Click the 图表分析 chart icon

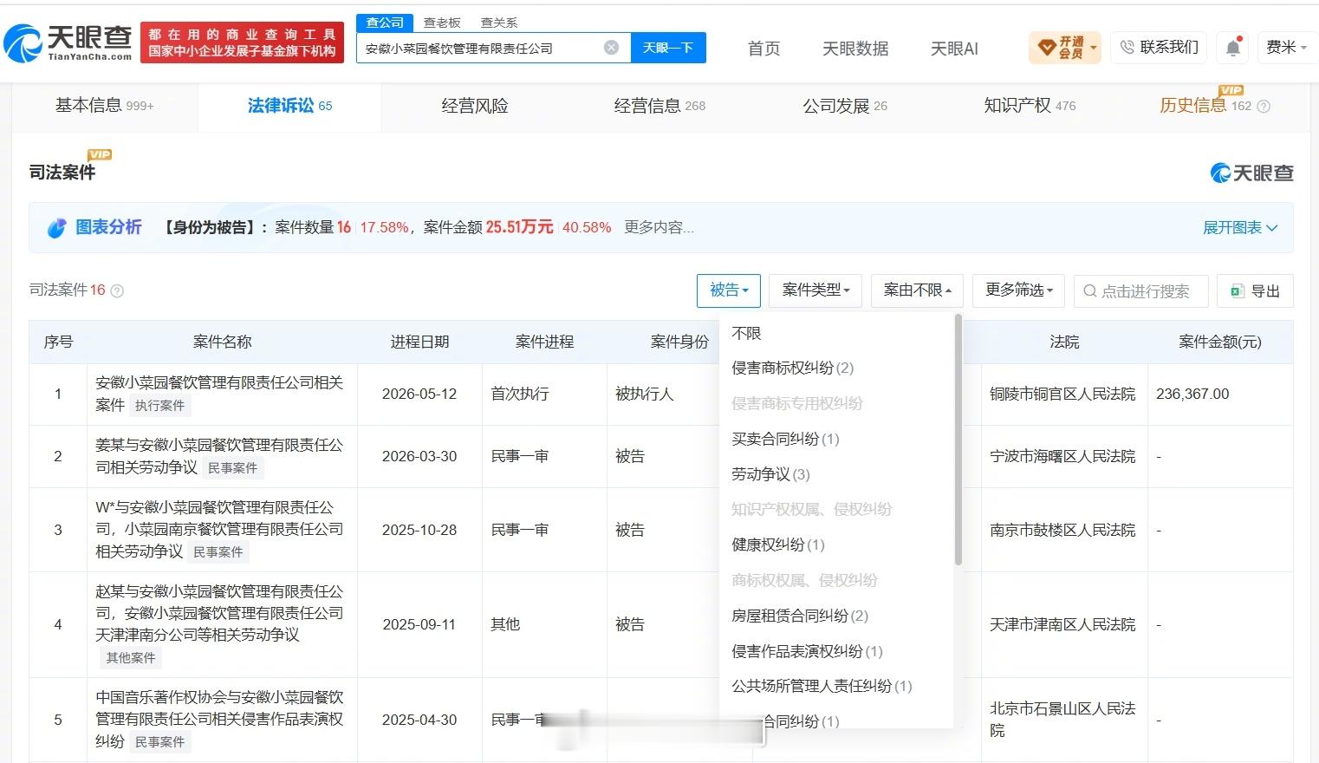click(56, 228)
